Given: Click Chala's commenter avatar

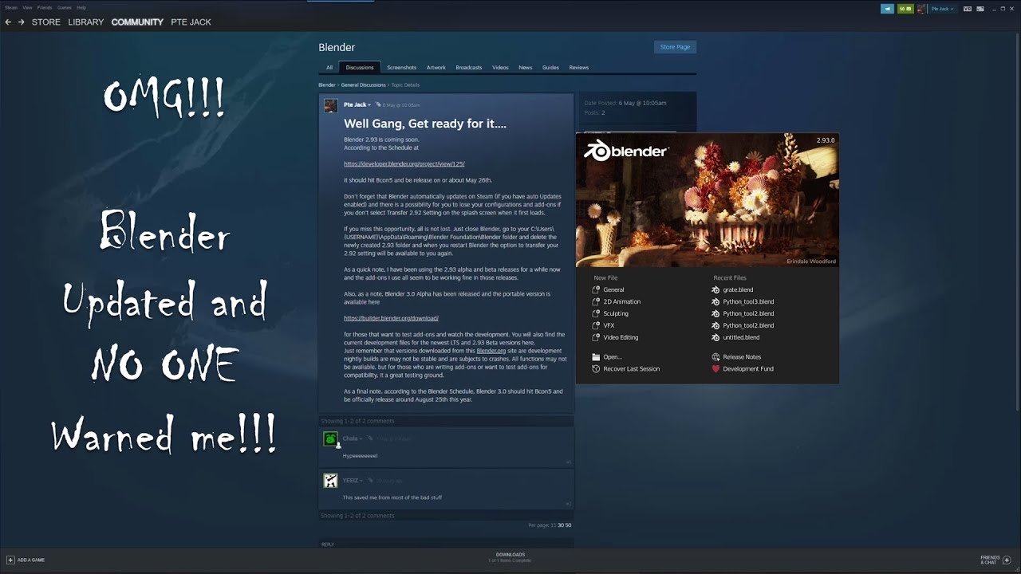Looking at the screenshot, I should pos(330,439).
